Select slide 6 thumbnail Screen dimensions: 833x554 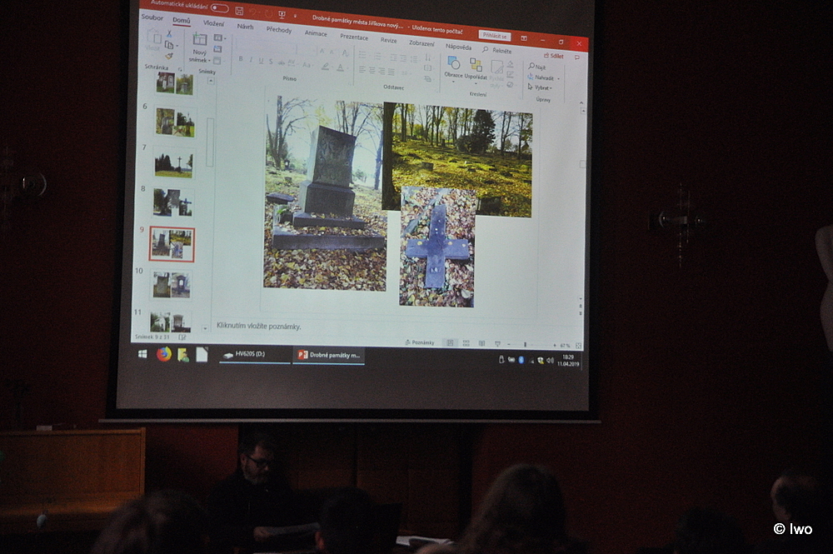point(175,122)
